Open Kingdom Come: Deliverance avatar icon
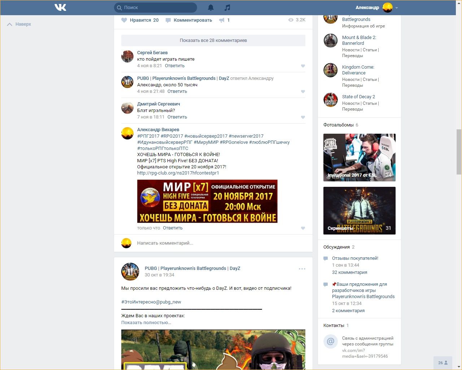 point(330,70)
